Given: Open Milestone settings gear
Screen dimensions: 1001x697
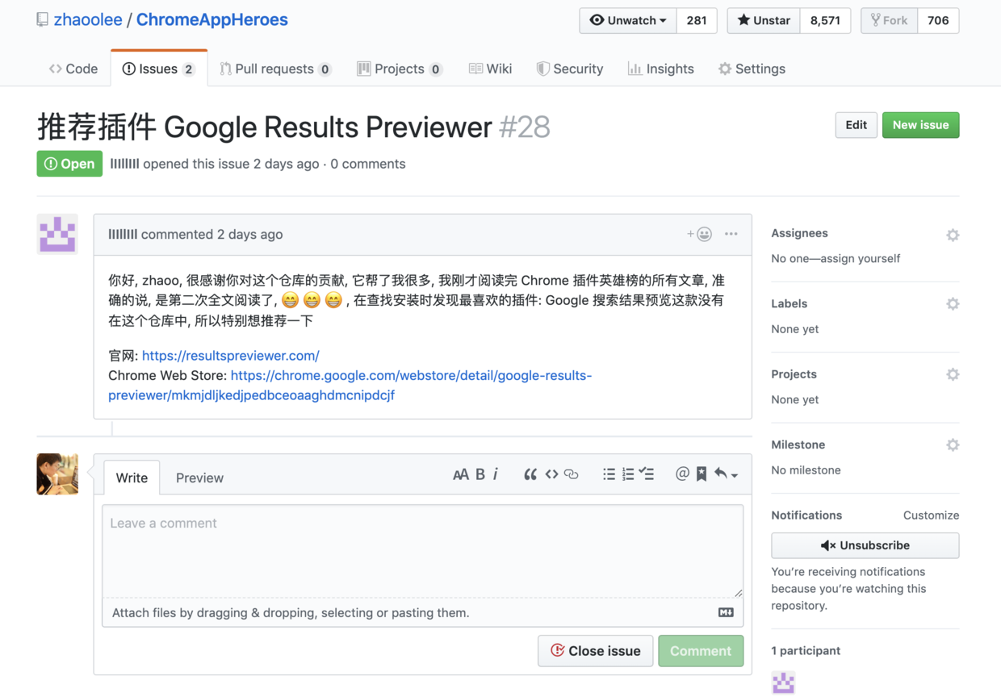Looking at the screenshot, I should pyautogui.click(x=953, y=445).
